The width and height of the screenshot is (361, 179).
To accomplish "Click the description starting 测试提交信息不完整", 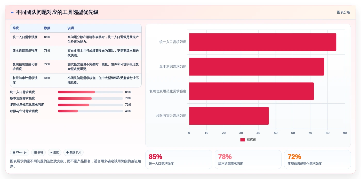I will [103, 67].
